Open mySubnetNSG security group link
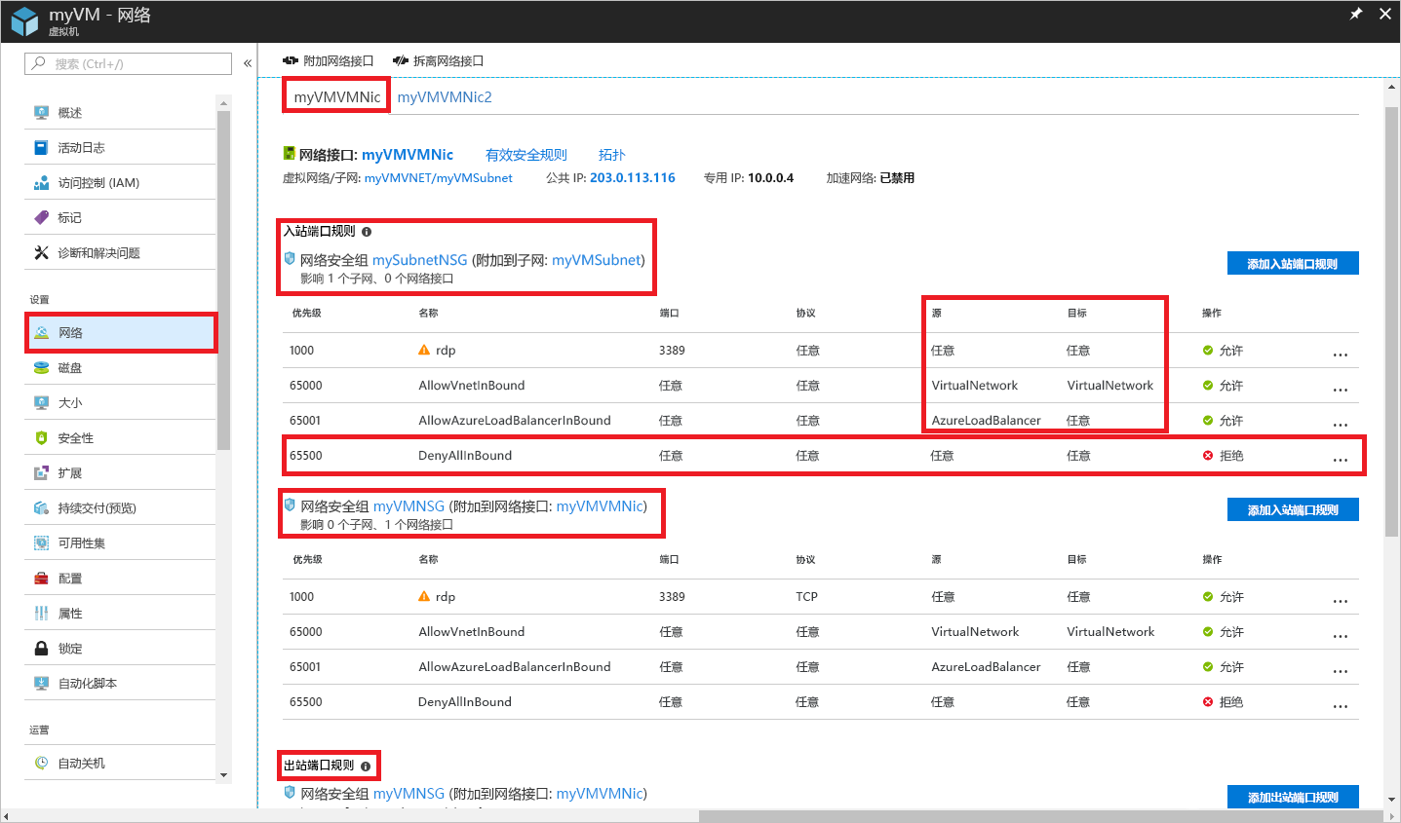Screen dimensions: 1401x823 pos(420,260)
